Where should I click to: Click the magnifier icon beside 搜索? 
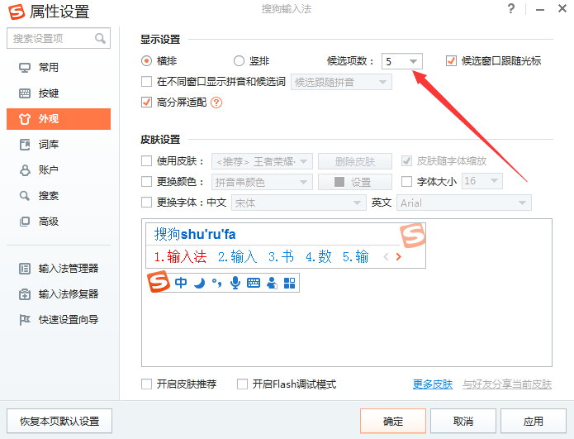(25, 196)
